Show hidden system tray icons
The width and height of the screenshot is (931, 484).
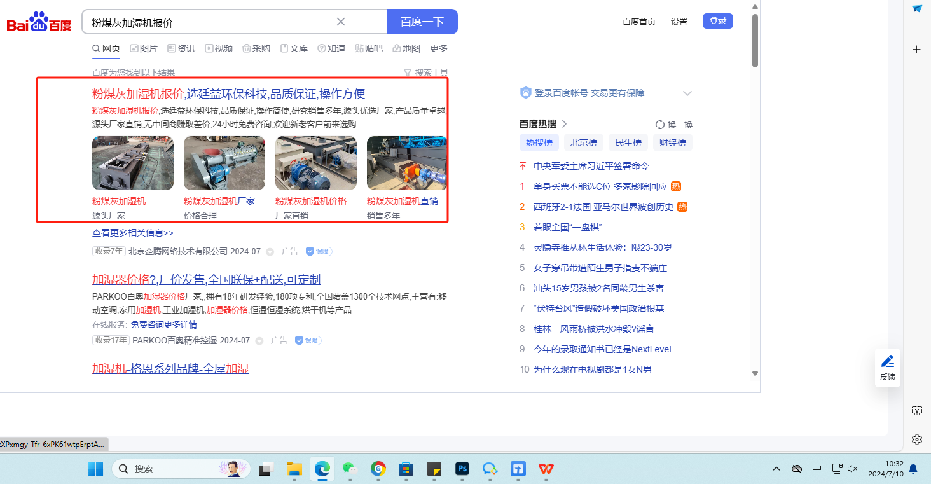click(776, 469)
